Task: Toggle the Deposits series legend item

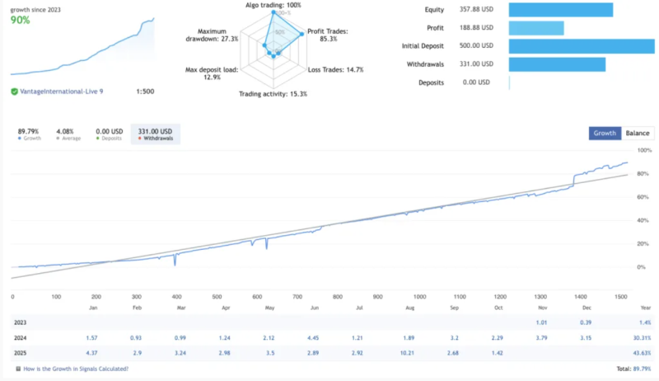Action: click(109, 134)
